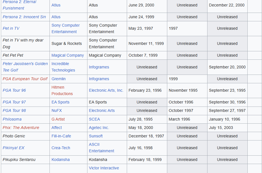Open the ASCII Entertainment publisher link
Viewport: 262px width, 173px height.
[x=101, y=147]
